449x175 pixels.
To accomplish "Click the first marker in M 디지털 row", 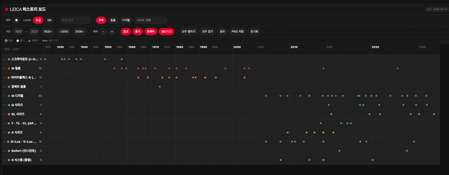I will coord(266,96).
